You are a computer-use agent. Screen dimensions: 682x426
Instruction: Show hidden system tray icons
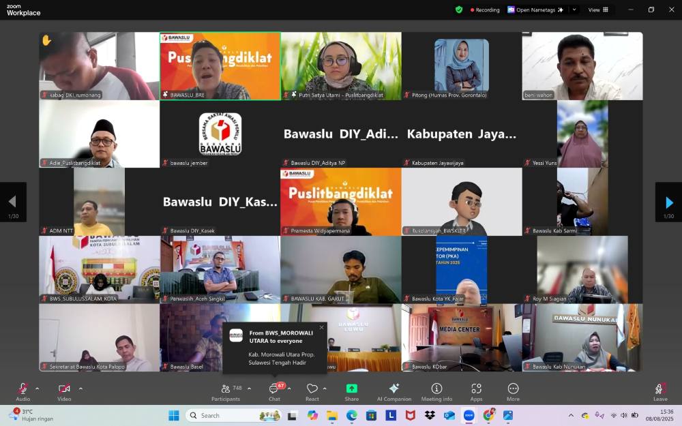tap(571, 416)
